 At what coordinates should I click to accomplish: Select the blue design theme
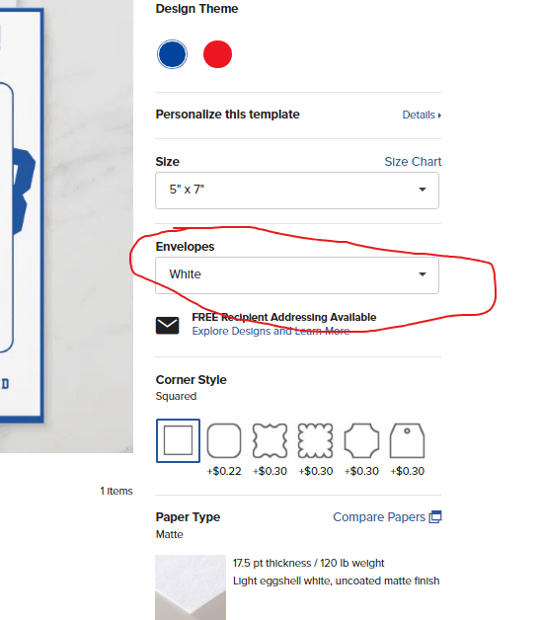tap(172, 54)
